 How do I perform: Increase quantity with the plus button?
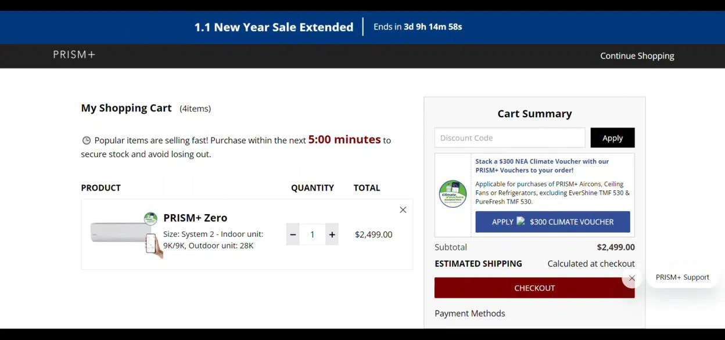tap(332, 234)
